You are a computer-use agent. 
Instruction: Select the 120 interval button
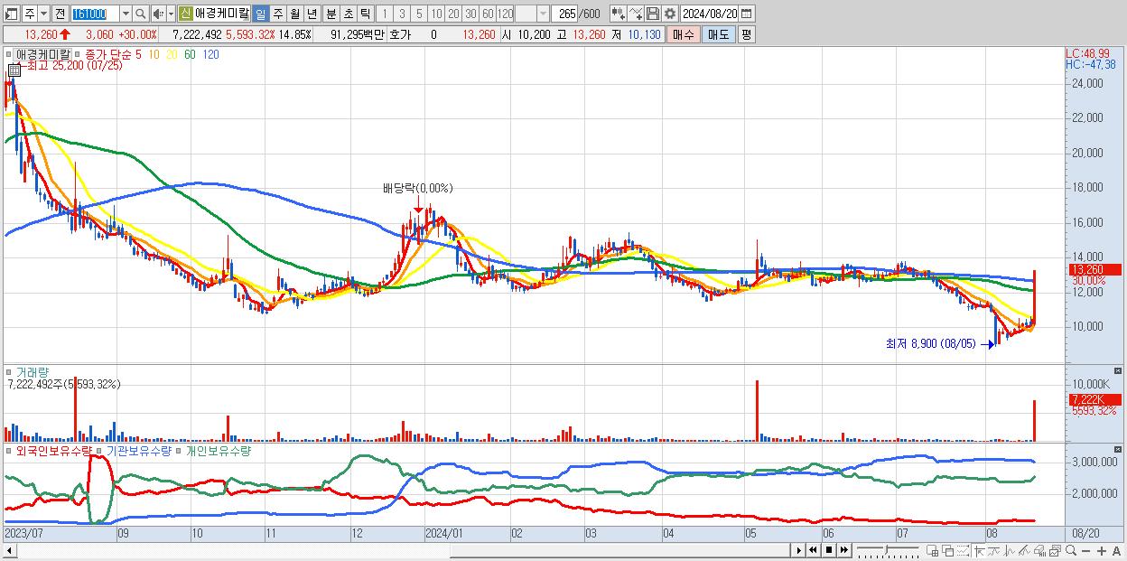pyautogui.click(x=505, y=14)
